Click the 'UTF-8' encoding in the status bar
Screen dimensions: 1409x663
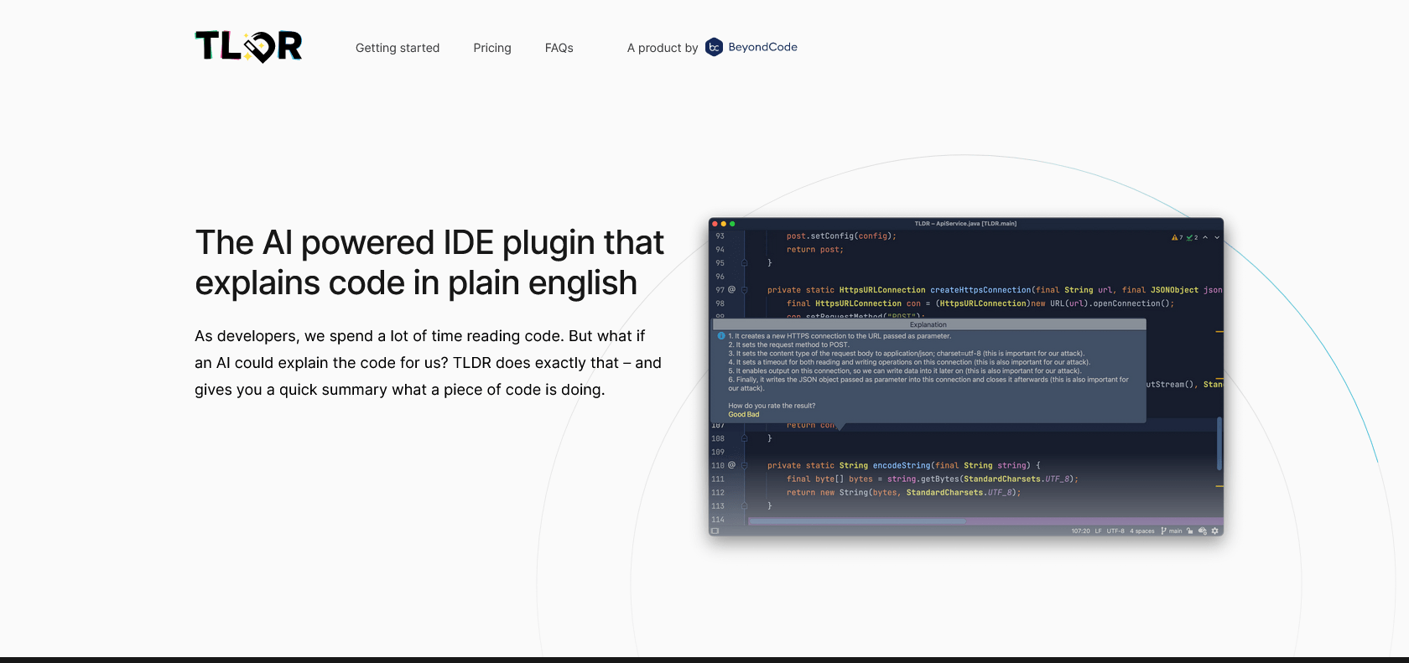point(1115,531)
